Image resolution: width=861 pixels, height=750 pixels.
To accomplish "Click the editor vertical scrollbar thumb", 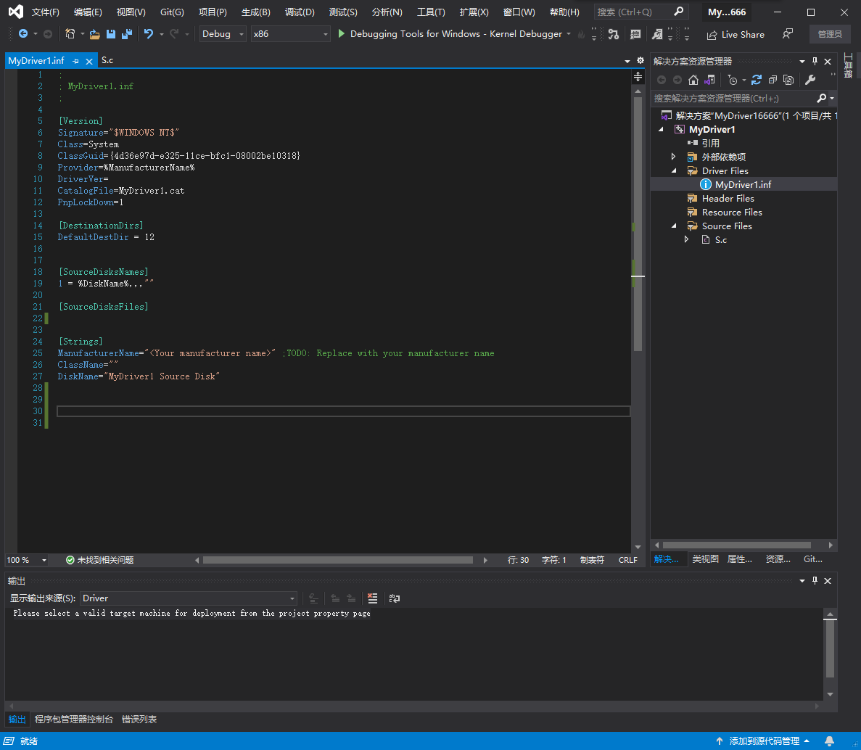I will (638, 223).
